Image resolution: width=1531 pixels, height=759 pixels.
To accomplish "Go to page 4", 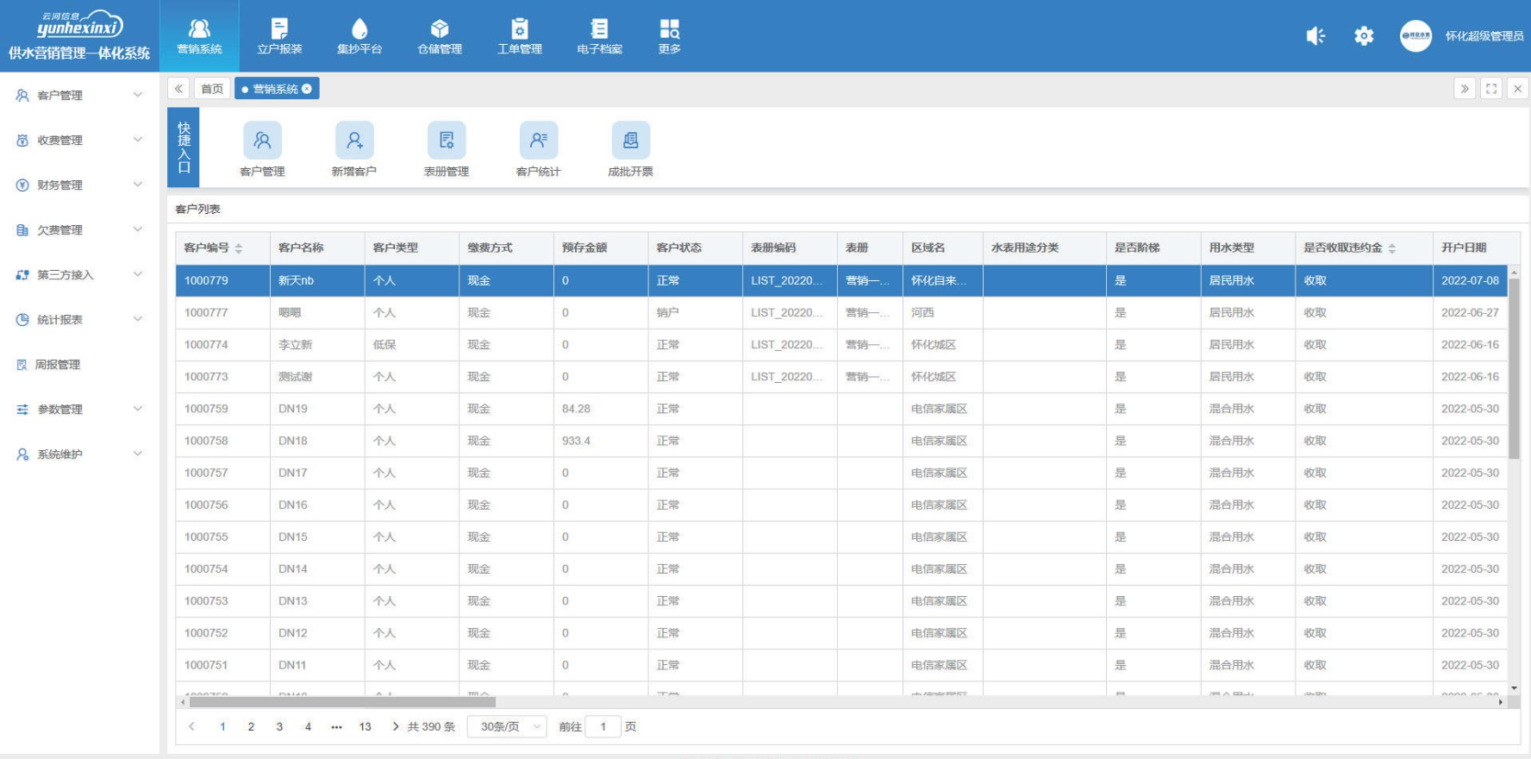I will coord(308,727).
